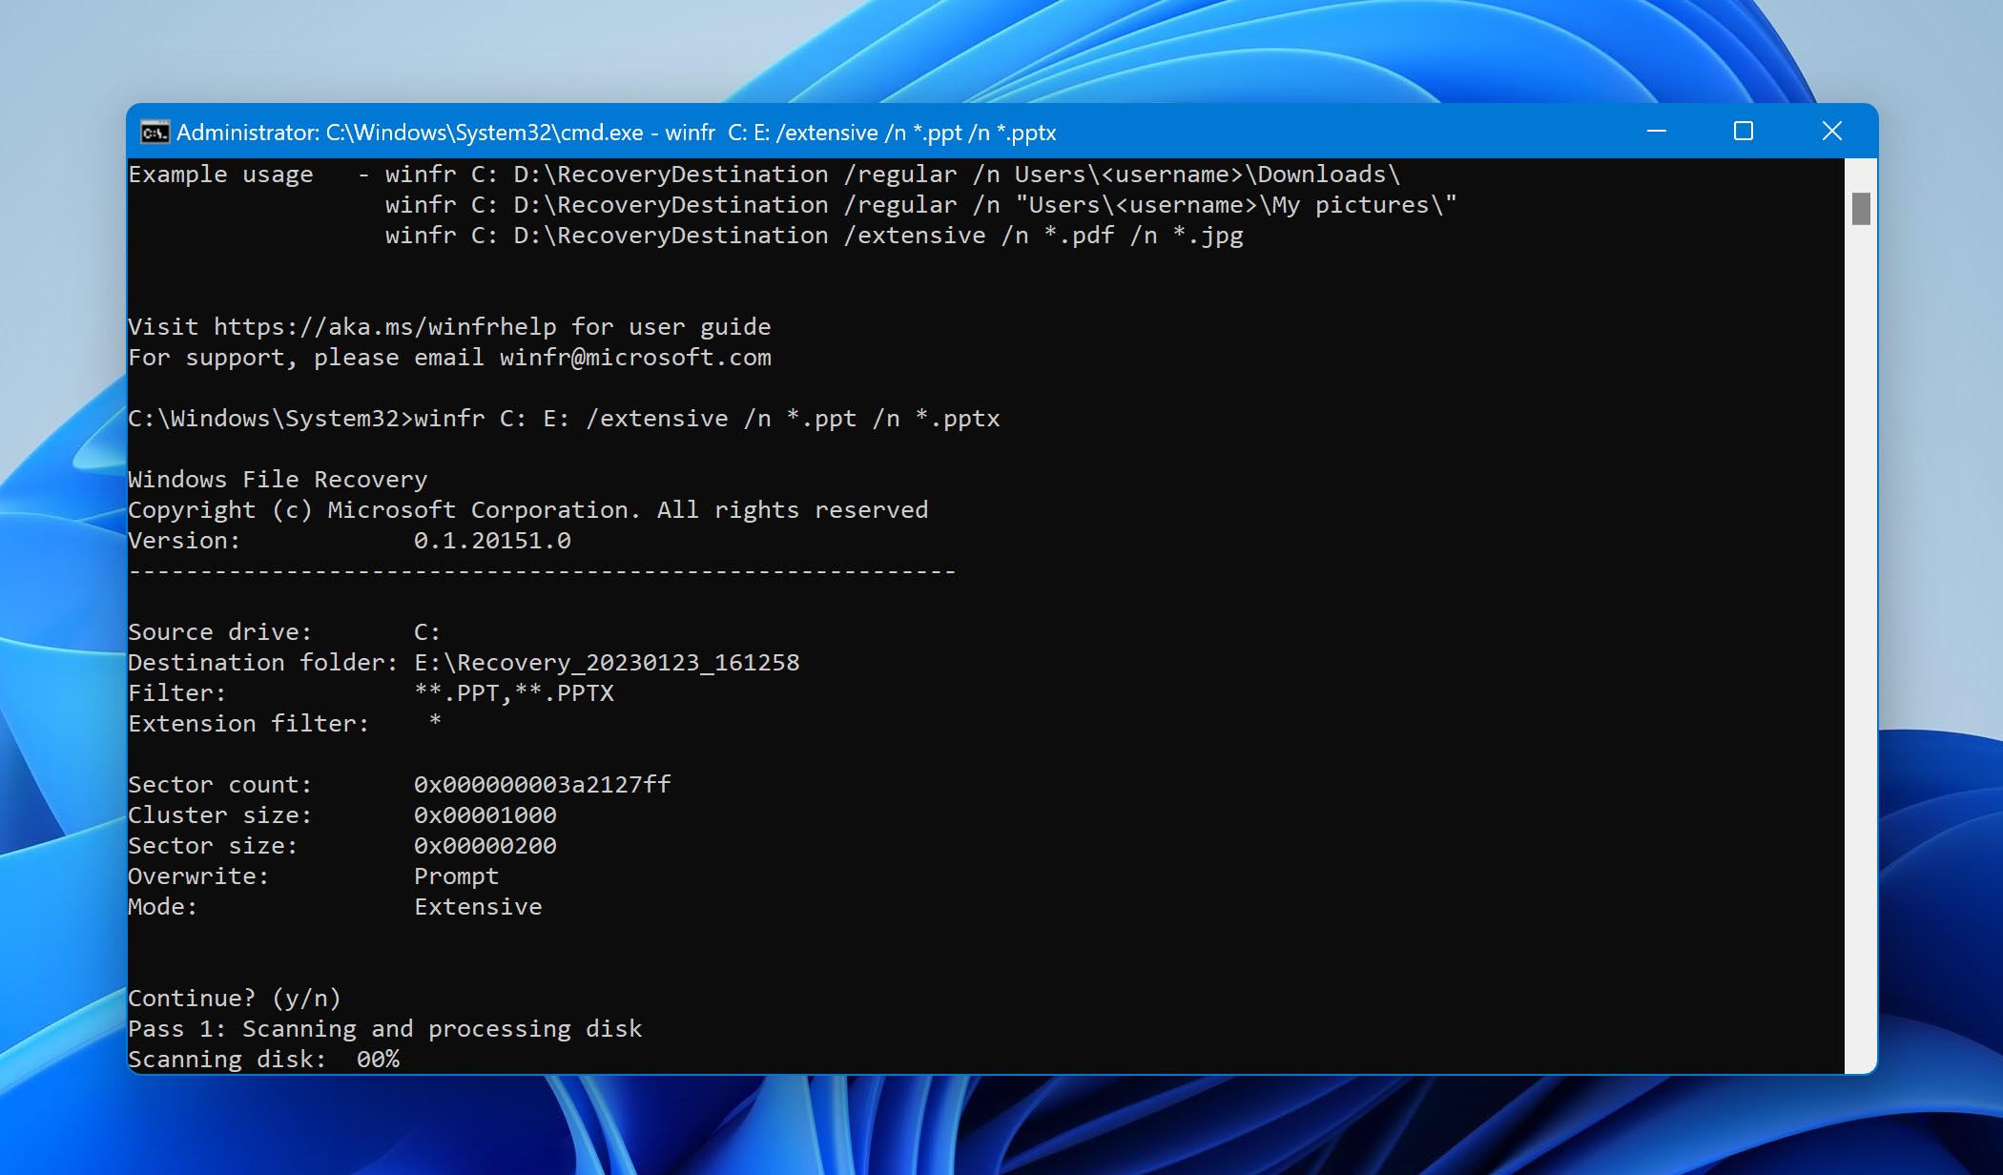
Task: Click the typed command 'winfr C: E: /extensive /n *.ppt /n *.pptx'
Action: tap(707, 419)
